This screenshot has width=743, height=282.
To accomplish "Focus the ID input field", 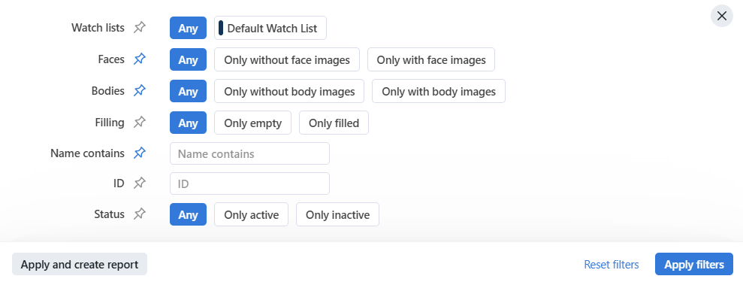I will tap(249, 183).
